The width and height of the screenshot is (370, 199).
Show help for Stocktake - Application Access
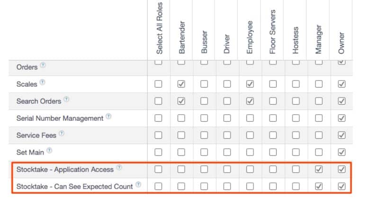(x=119, y=167)
